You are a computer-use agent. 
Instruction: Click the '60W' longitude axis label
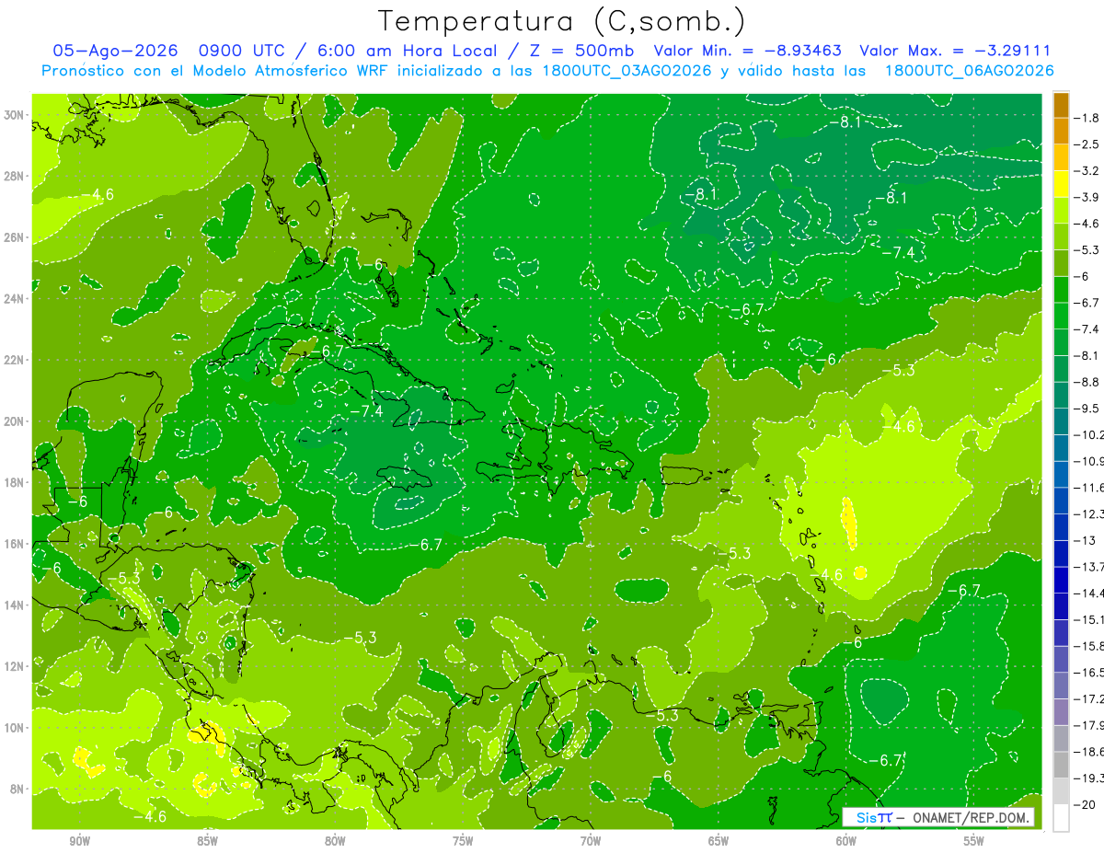point(846,840)
